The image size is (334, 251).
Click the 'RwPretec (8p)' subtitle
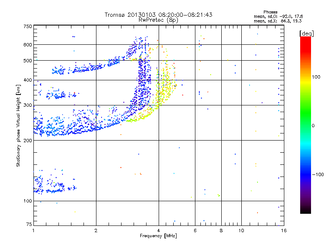tap(158, 20)
